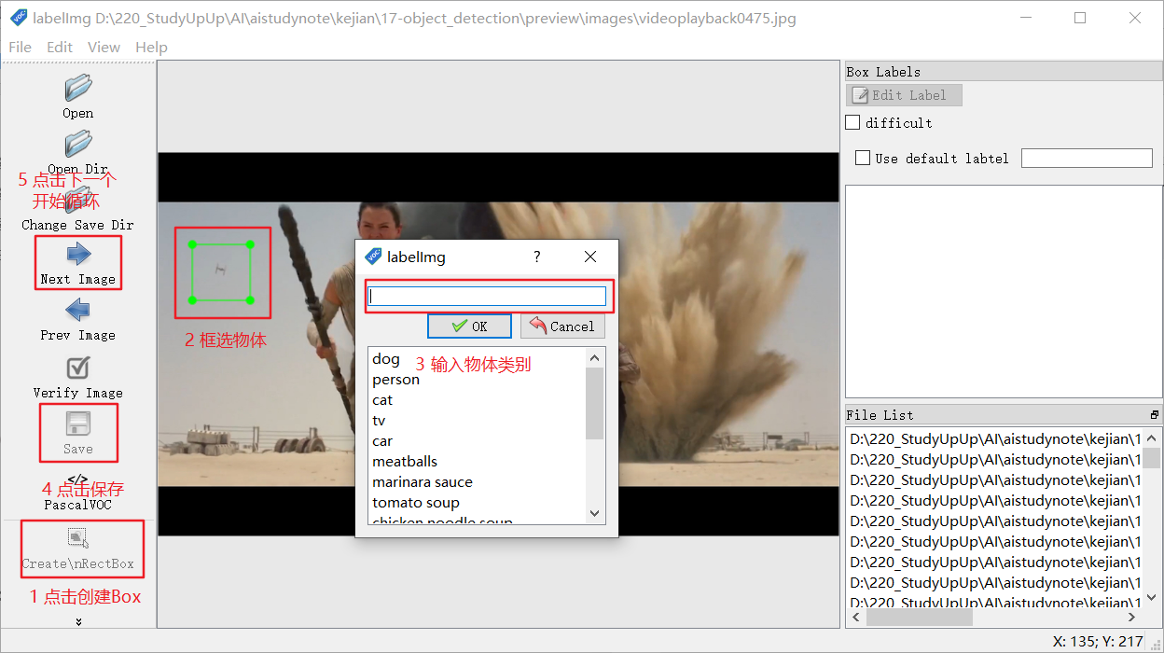Click the Change Save Dir icon
Viewport: 1164px width, 653px height.
78,201
